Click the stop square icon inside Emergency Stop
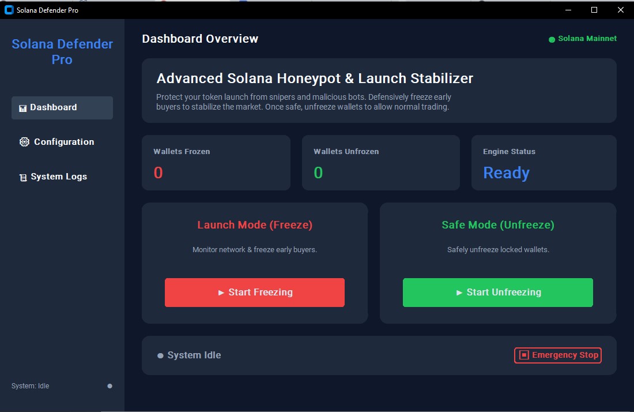The image size is (634, 412). point(524,355)
